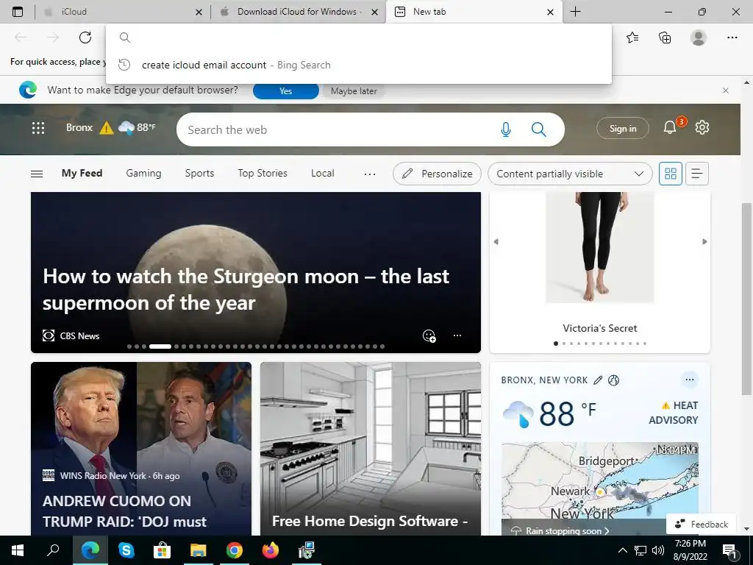Open the Collections icon
This screenshot has height=565, width=753.
(665, 38)
